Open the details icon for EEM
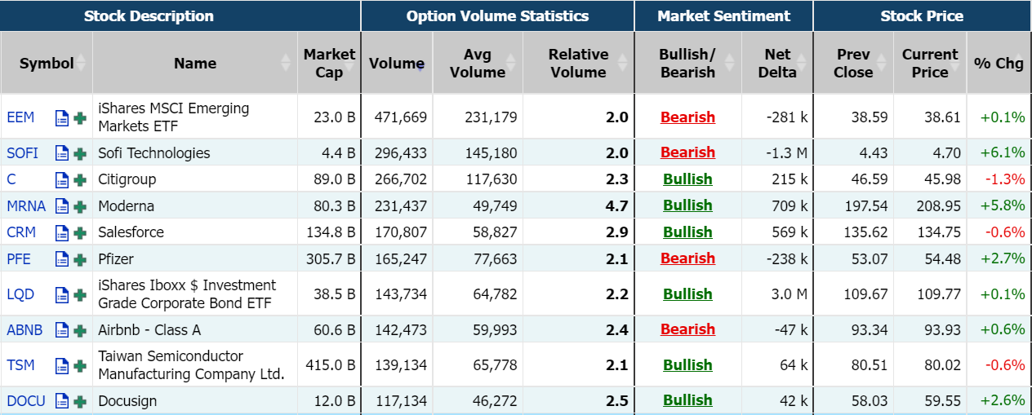 coord(62,117)
